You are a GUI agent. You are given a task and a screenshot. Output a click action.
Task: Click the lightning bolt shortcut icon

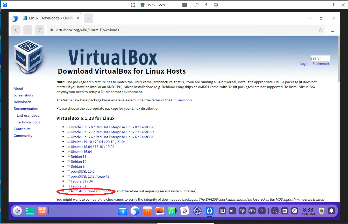[206, 5]
